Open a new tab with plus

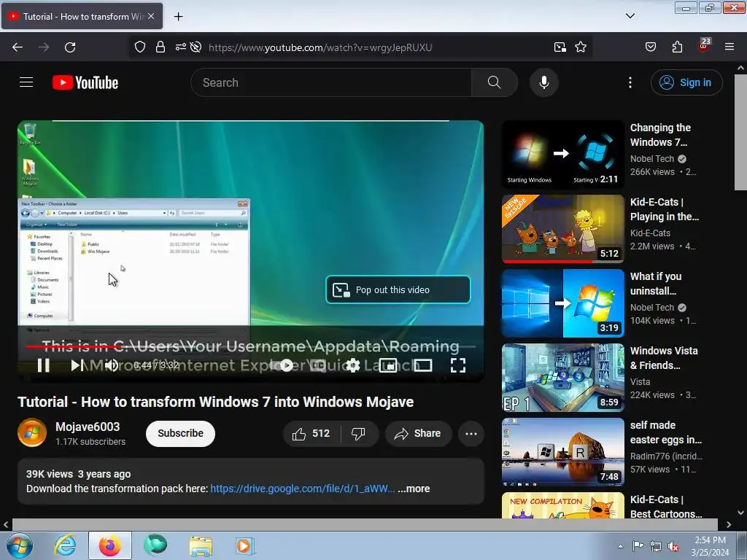pyautogui.click(x=178, y=17)
